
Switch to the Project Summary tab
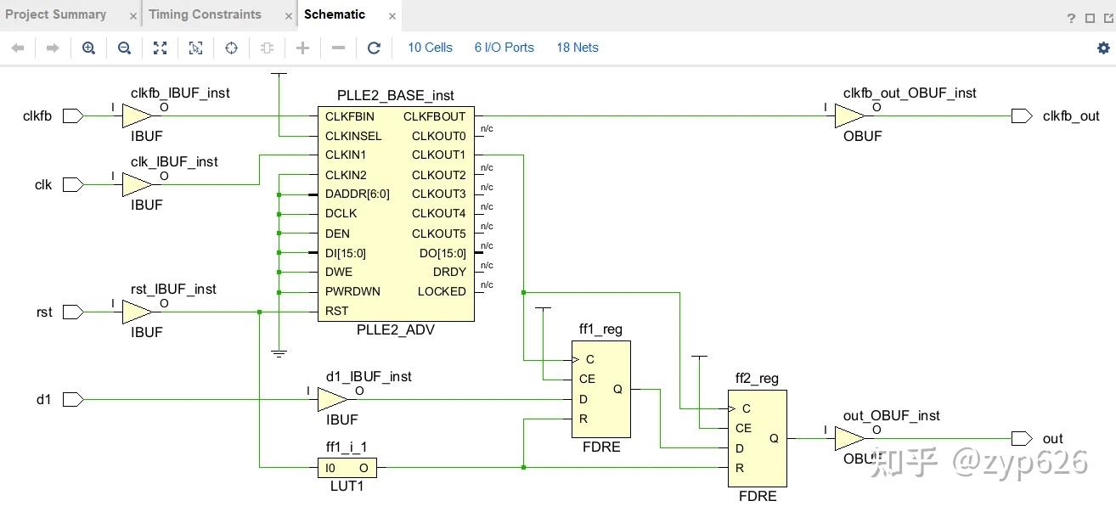click(56, 14)
